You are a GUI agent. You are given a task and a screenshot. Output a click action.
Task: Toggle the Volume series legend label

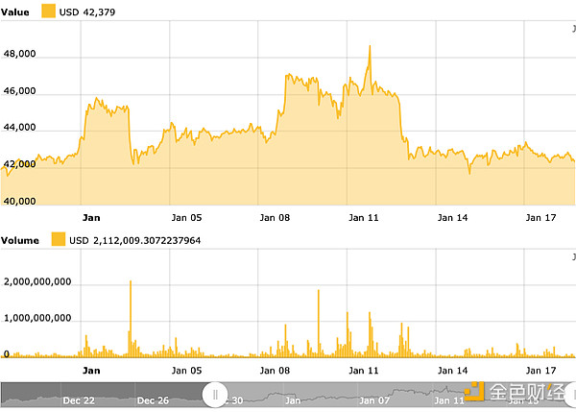coord(21,239)
